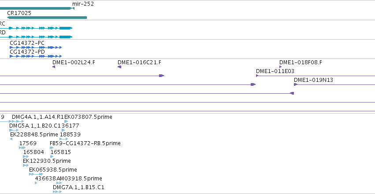
Task: Open the DME1-019N13 label
Action: pyautogui.click(x=313, y=80)
